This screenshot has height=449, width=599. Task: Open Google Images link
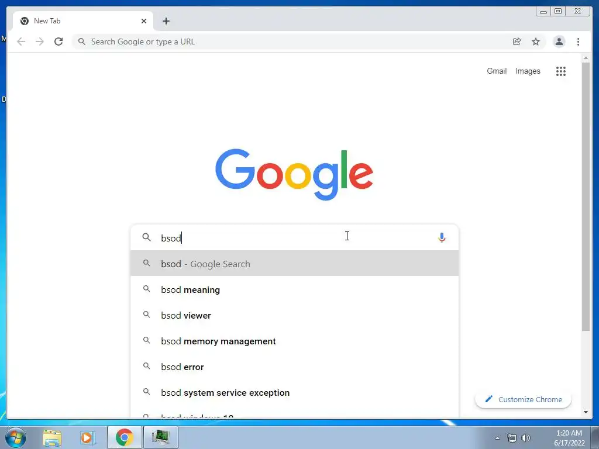pos(528,71)
